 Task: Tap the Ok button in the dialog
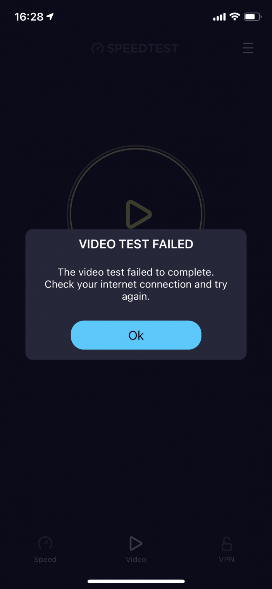(136, 335)
